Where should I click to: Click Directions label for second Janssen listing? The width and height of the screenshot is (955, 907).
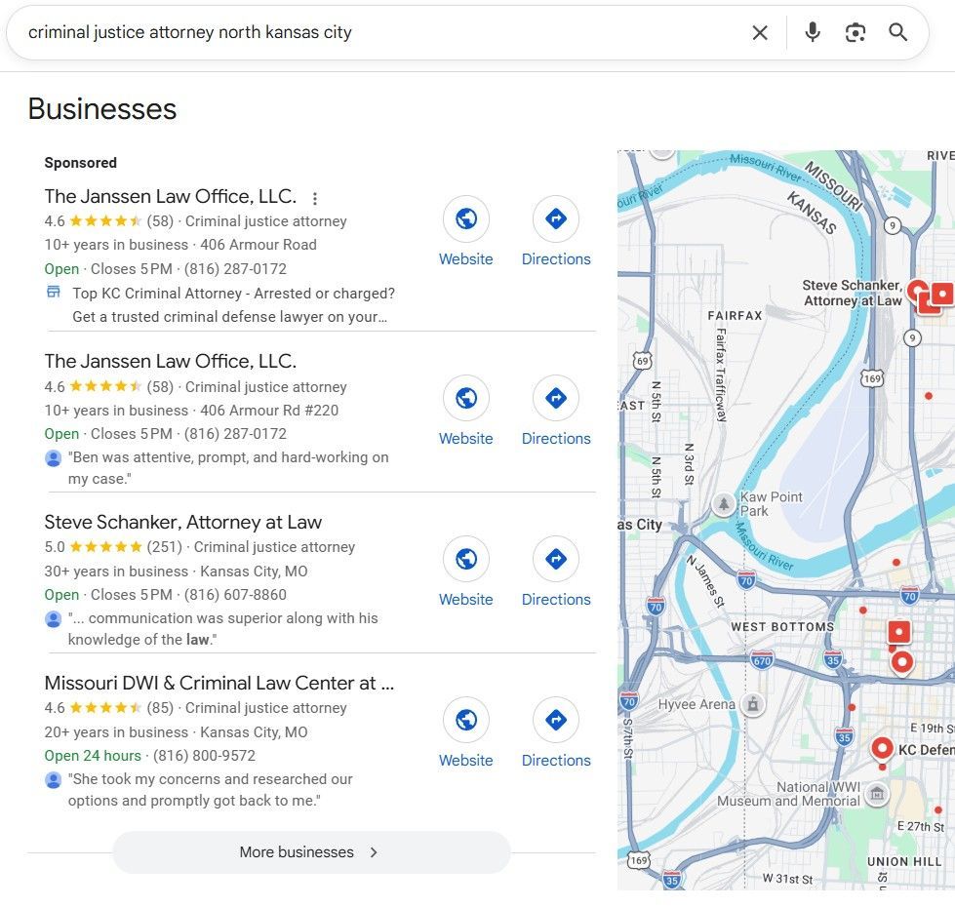556,439
